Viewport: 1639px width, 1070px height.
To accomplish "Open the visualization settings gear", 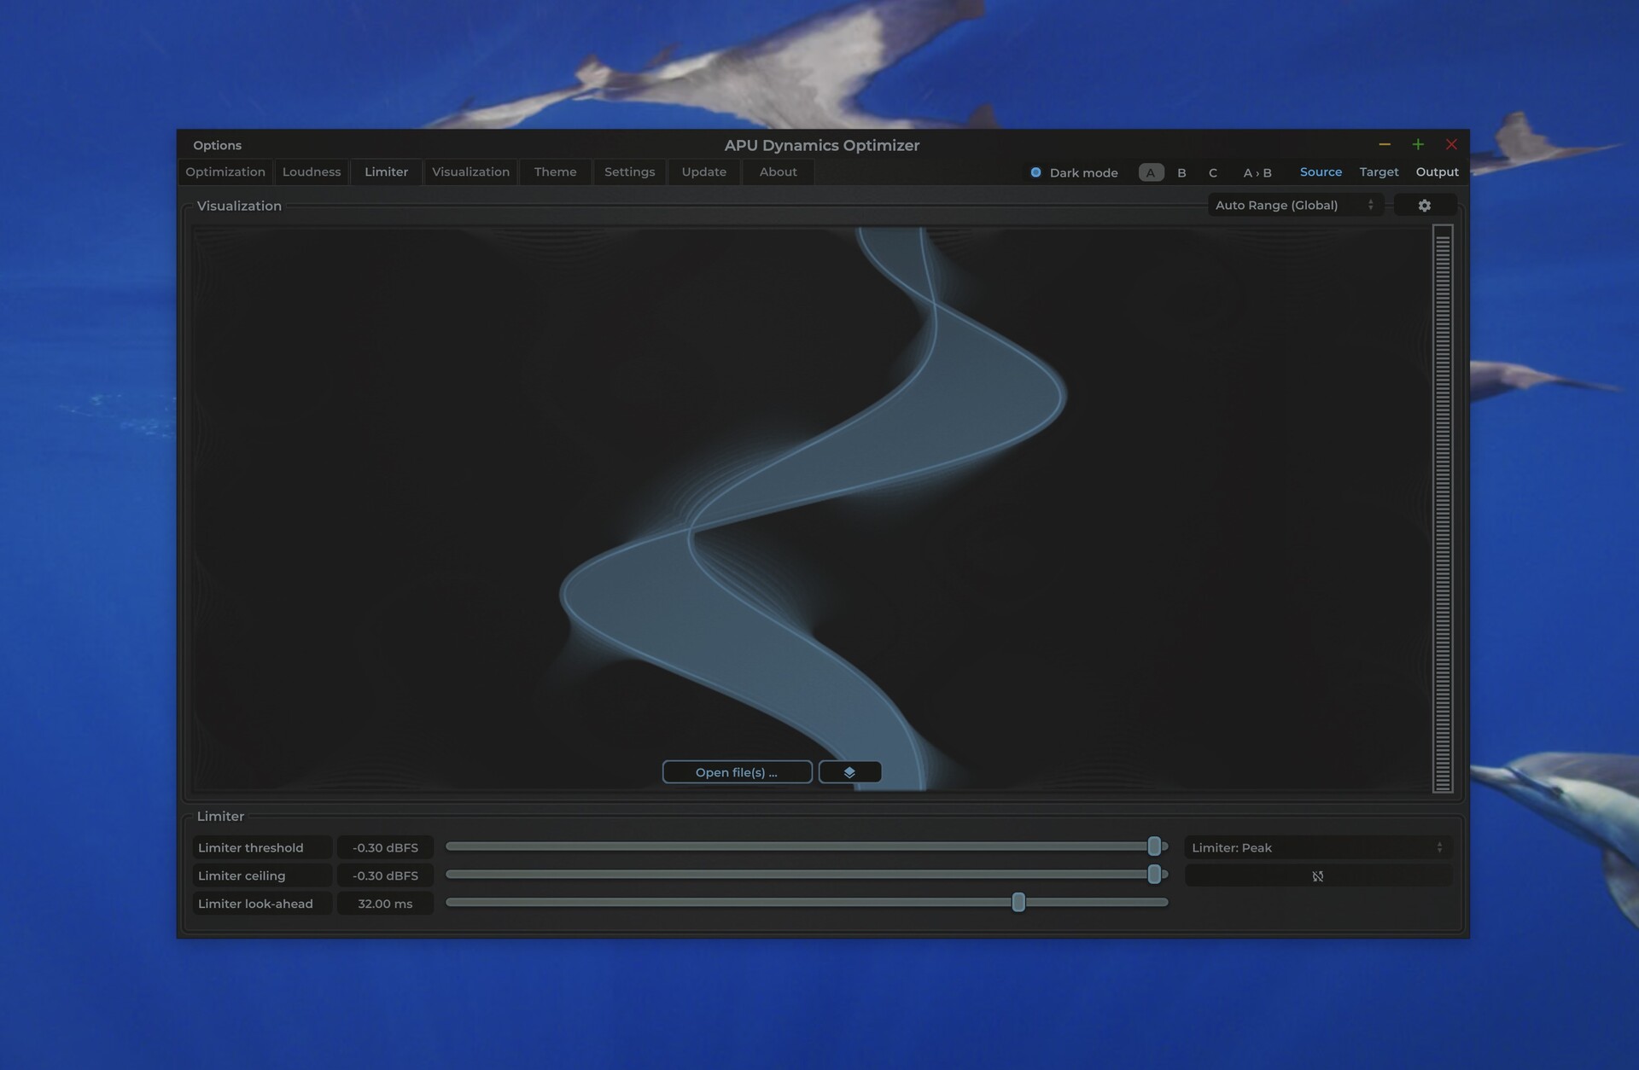I will pos(1424,206).
